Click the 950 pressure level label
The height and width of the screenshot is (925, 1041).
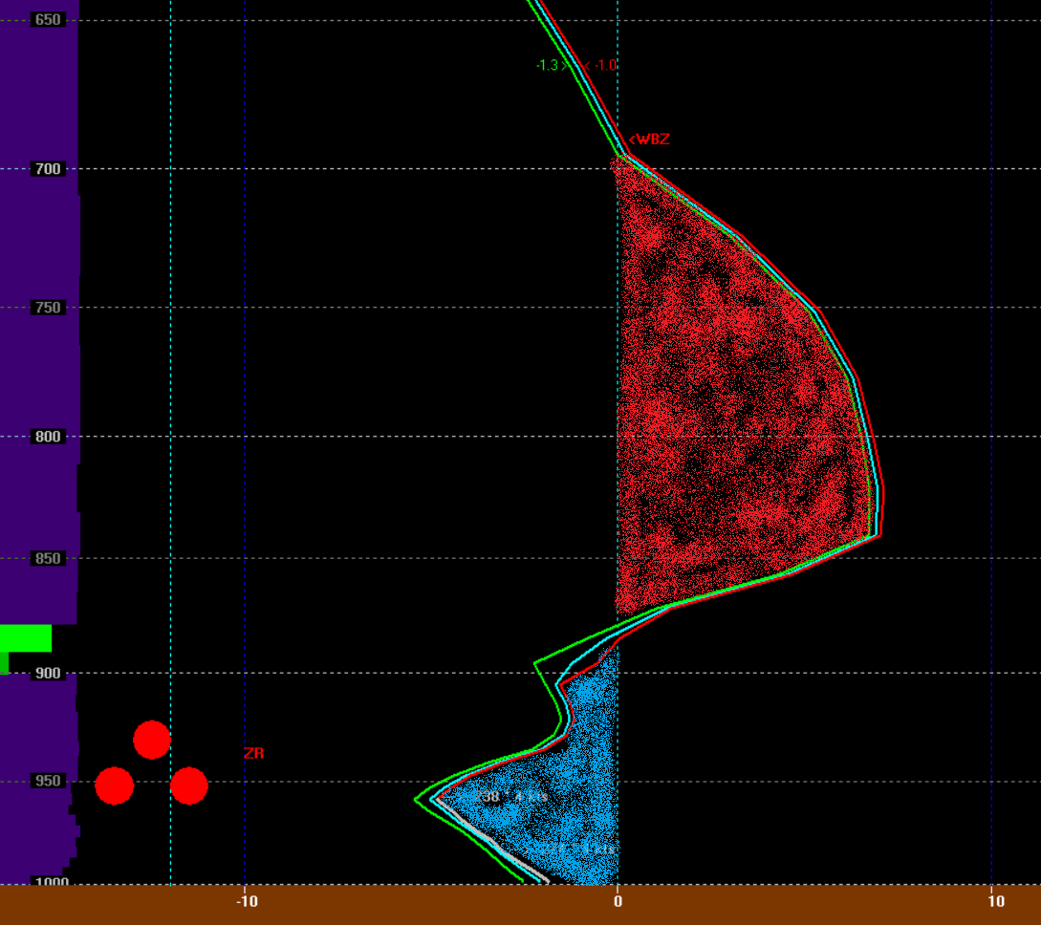pyautogui.click(x=47, y=781)
